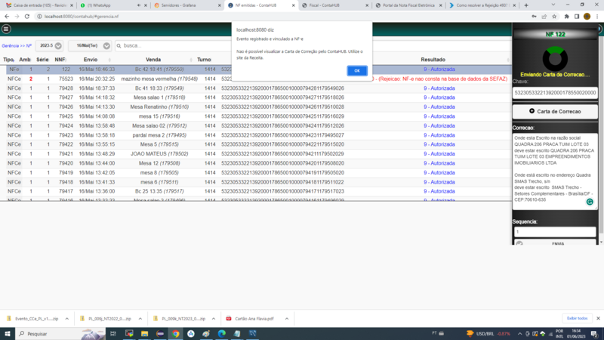Screen dimensions: 604x340
Task: Open downloaded PL_009j_NT2022 zip file
Action: click(x=106, y=319)
